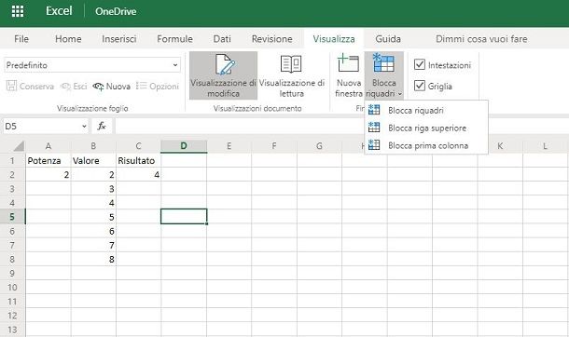The height and width of the screenshot is (337, 569).
Task: Select column D header
Action: pos(184,146)
